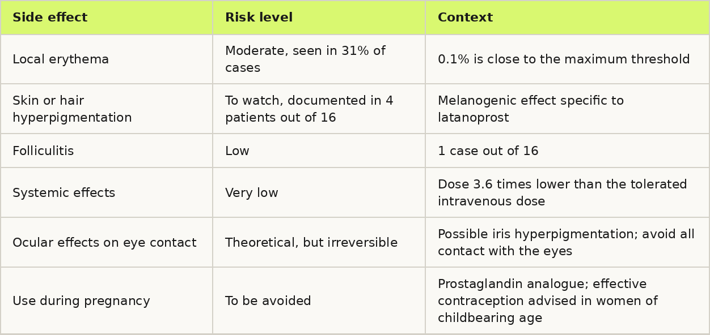Click the '1 case out of 16' cell
Screen dimensions: 710x335
(x=567, y=151)
